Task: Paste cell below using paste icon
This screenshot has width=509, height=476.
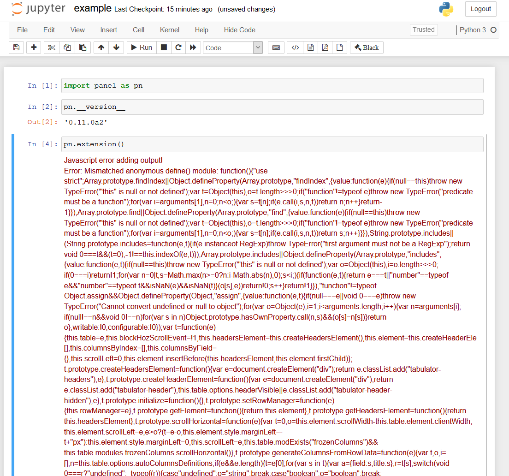Action: coord(83,48)
